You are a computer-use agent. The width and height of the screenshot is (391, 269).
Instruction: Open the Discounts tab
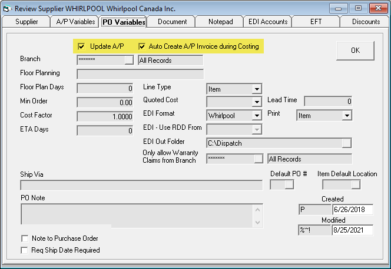[x=366, y=22]
